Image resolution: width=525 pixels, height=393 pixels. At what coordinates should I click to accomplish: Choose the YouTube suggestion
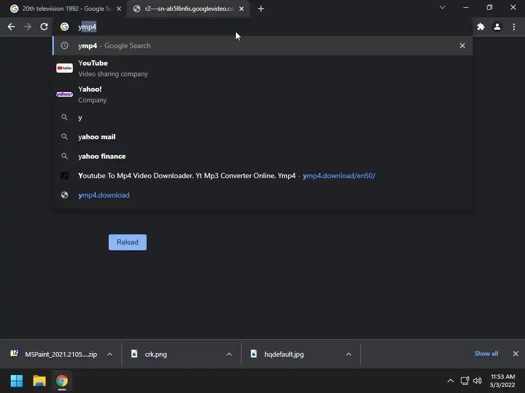[263, 68]
